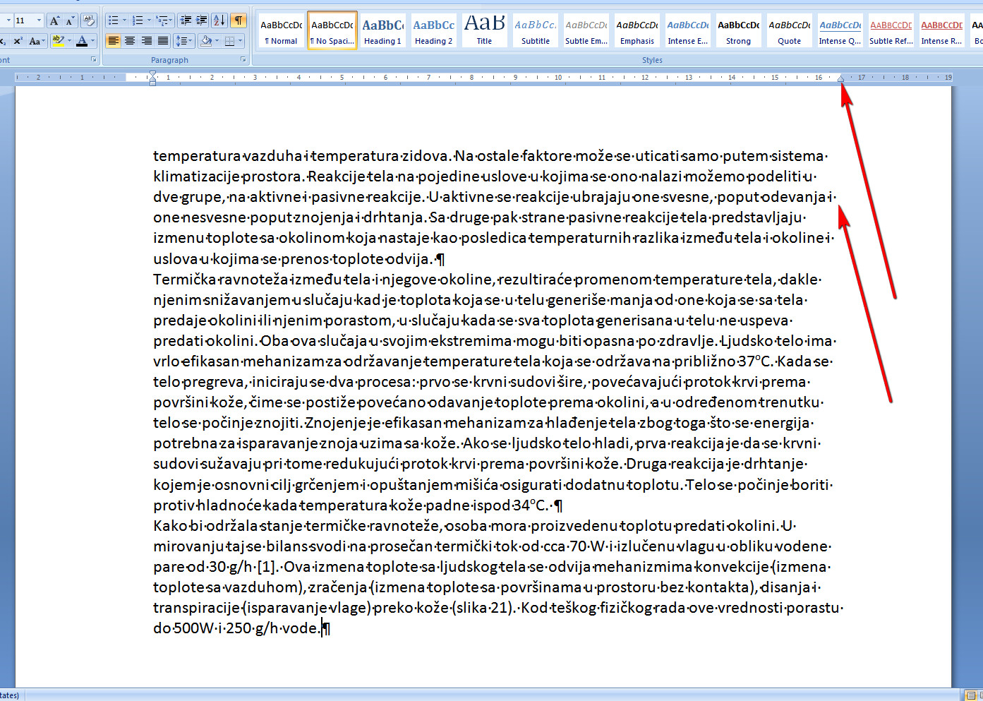Expand the highlight color dropdown arrow
The image size is (983, 701).
[x=69, y=41]
